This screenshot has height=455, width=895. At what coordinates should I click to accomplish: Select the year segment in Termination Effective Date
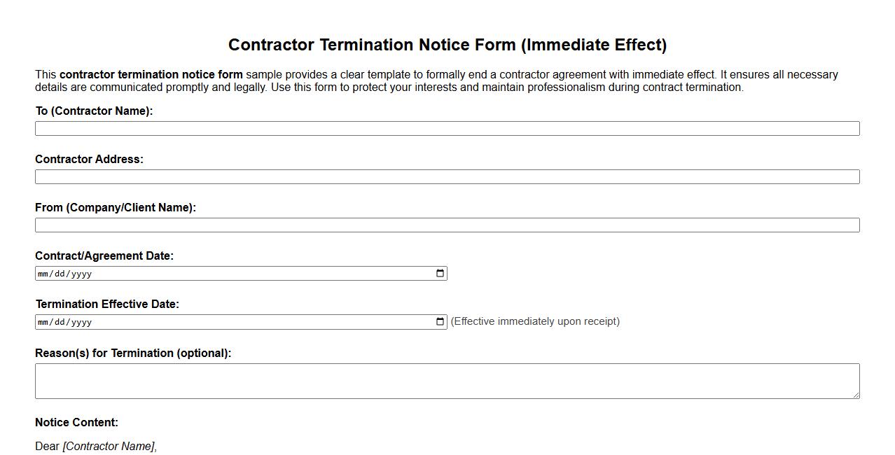click(83, 322)
